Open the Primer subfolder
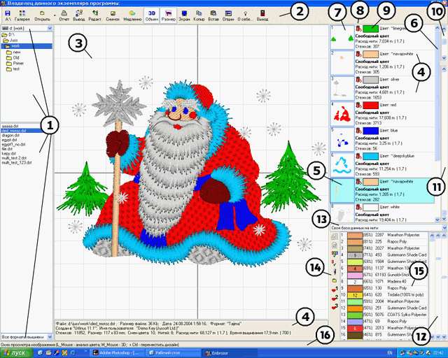The width and height of the screenshot is (448, 358). tap(15, 64)
